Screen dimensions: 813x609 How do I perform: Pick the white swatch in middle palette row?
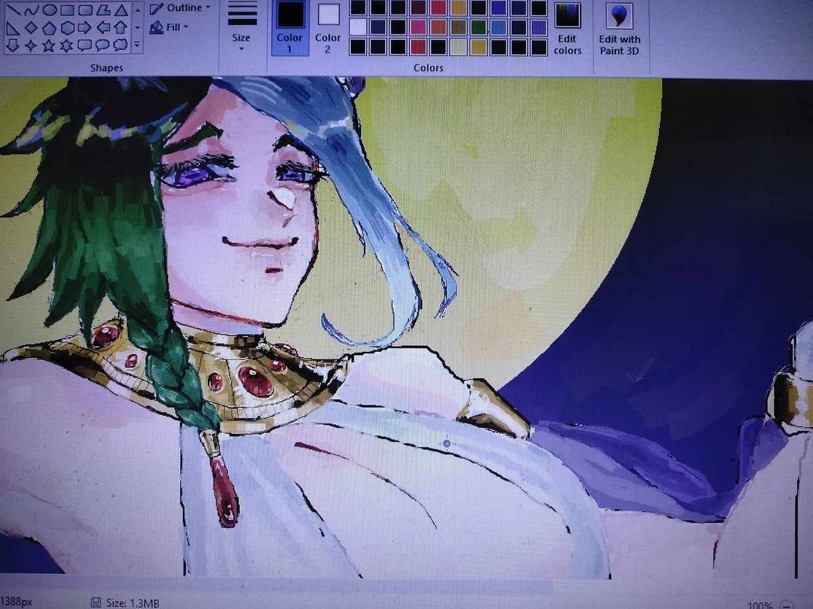tap(358, 27)
